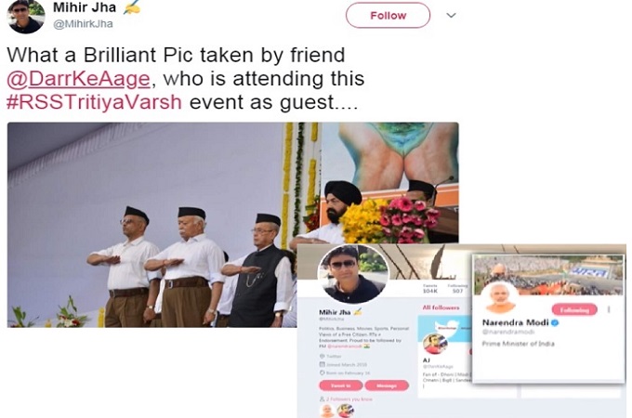Click the Following button on Modi card
This screenshot has height=418, width=632.
click(x=574, y=309)
